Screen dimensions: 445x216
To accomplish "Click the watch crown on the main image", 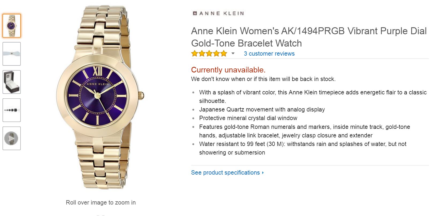I will [x=141, y=95].
